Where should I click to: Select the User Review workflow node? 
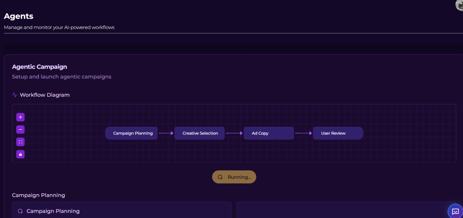(x=338, y=133)
